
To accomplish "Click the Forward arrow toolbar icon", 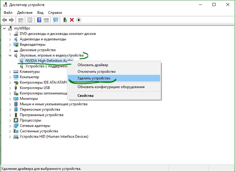I will click(11, 20).
